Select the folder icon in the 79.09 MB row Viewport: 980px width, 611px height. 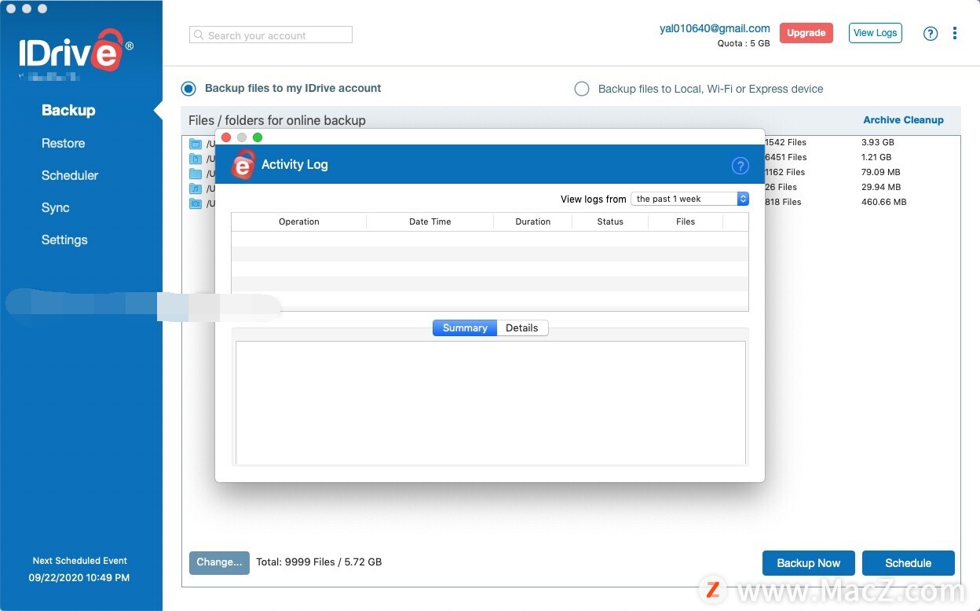pyautogui.click(x=196, y=174)
